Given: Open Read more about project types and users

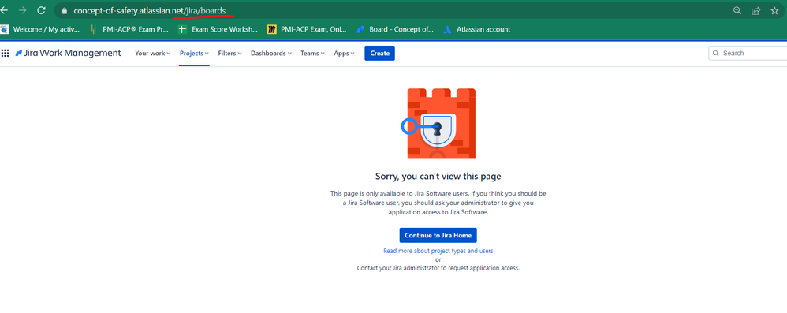Looking at the screenshot, I should [x=438, y=250].
